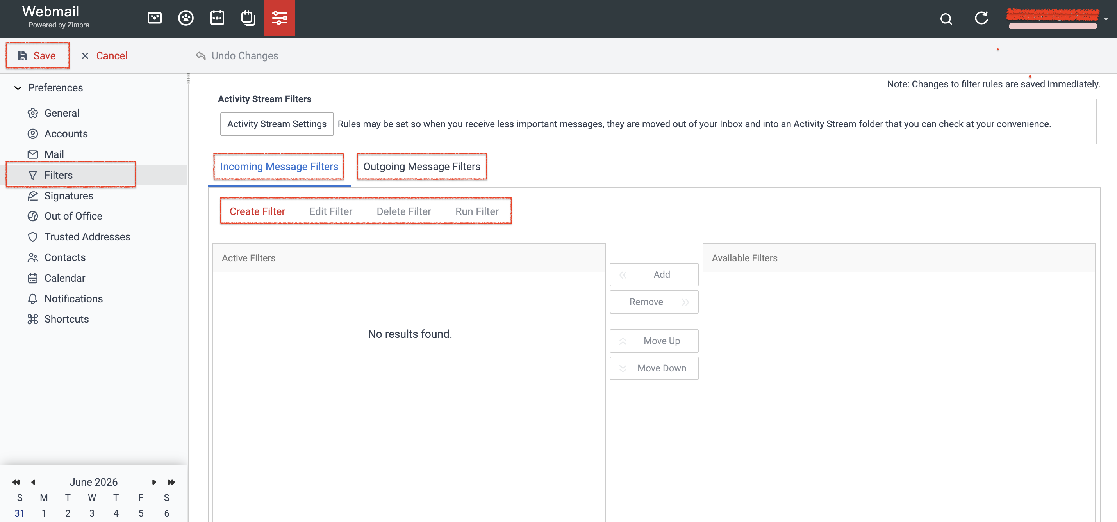The image size is (1117, 522).
Task: Click the Cancel button
Action: (x=104, y=55)
